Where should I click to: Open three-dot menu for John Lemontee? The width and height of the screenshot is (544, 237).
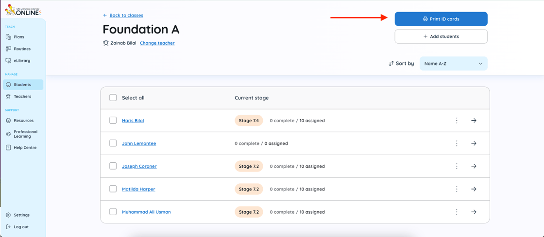click(457, 143)
